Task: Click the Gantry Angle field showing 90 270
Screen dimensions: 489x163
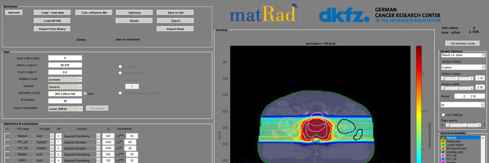Action: tap(65, 65)
